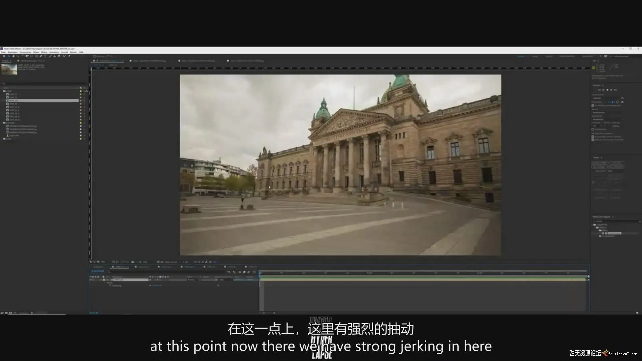Toggle audio include icon in the Preview panel
This screenshot has height=361, width=642.
click(x=613, y=102)
